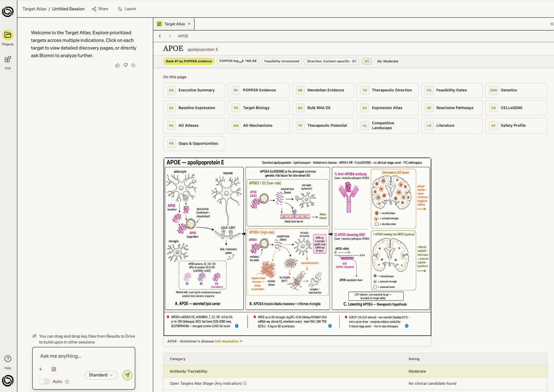
Task: Jump to the Genetics section
Action: coord(517,90)
